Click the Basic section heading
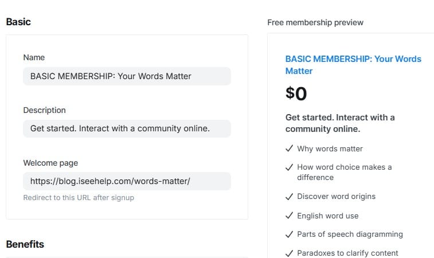 click(18, 22)
